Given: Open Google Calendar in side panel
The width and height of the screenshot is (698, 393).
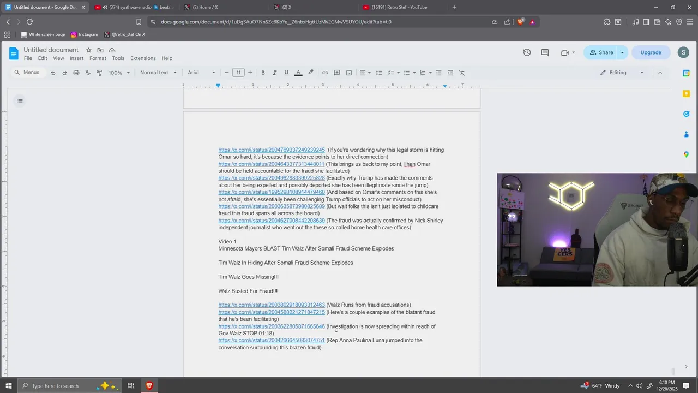Looking at the screenshot, I should pos(687,73).
